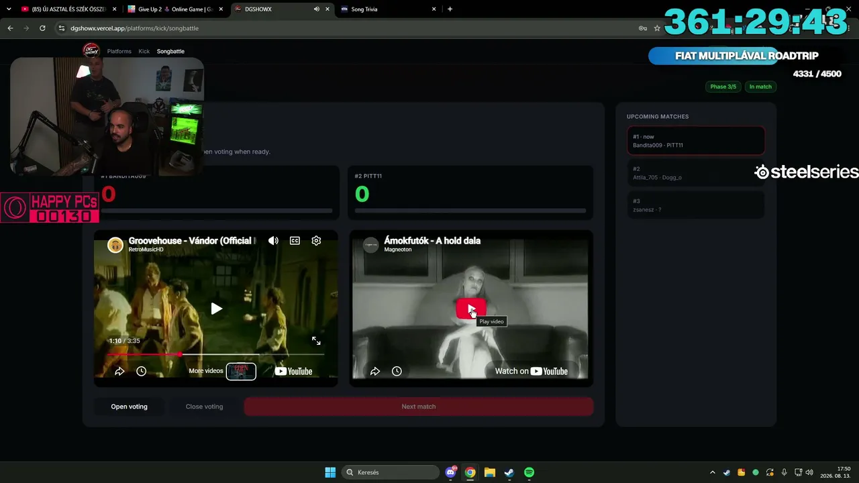
Task: Click the #2 PITT11 score panel
Action: point(470,193)
